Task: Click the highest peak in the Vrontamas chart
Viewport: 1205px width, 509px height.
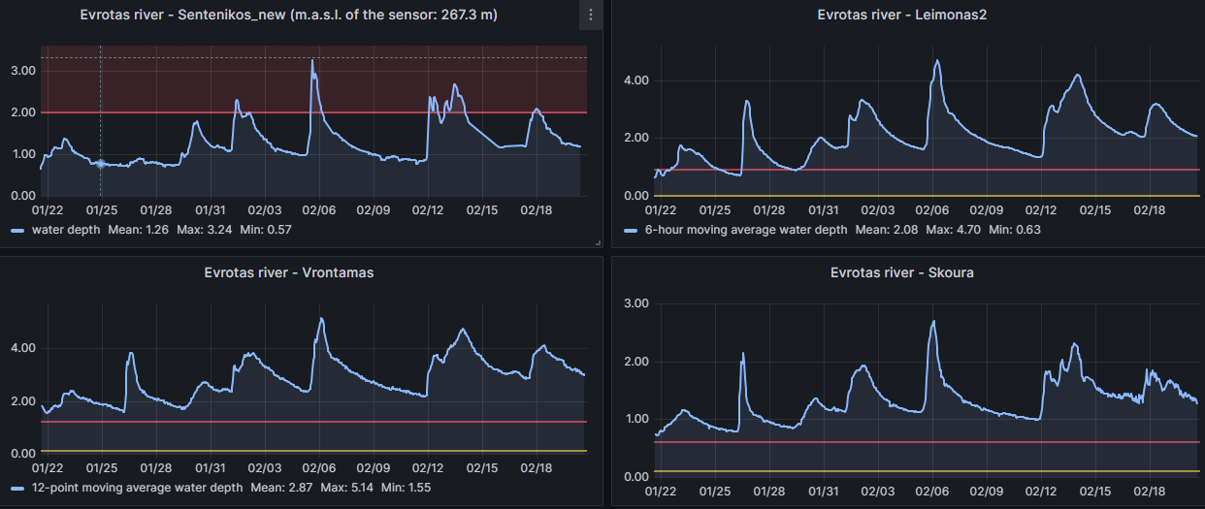Action: [321, 318]
